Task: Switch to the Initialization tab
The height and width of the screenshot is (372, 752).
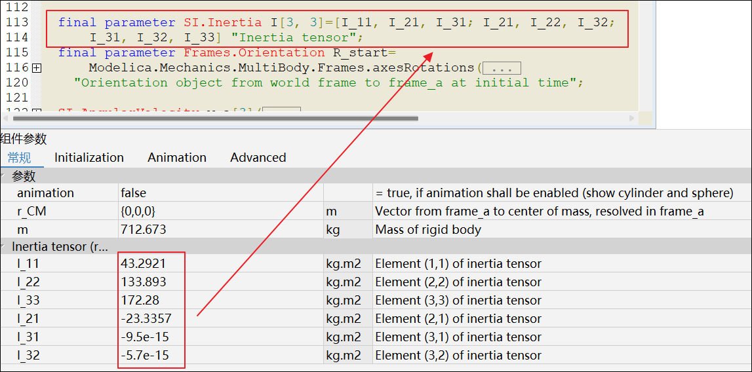Action: 89,158
